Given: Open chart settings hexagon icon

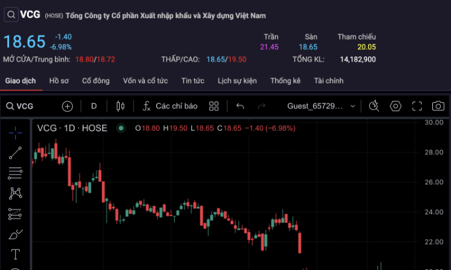Looking at the screenshot, I should (x=395, y=106).
